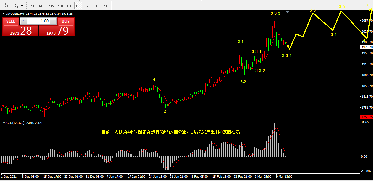The width and height of the screenshot is (373, 181).
Task: Select the 3-2 wave label on chart
Action: point(243,82)
